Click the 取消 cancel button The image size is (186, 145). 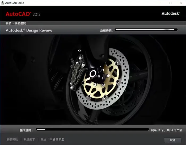coord(172,140)
